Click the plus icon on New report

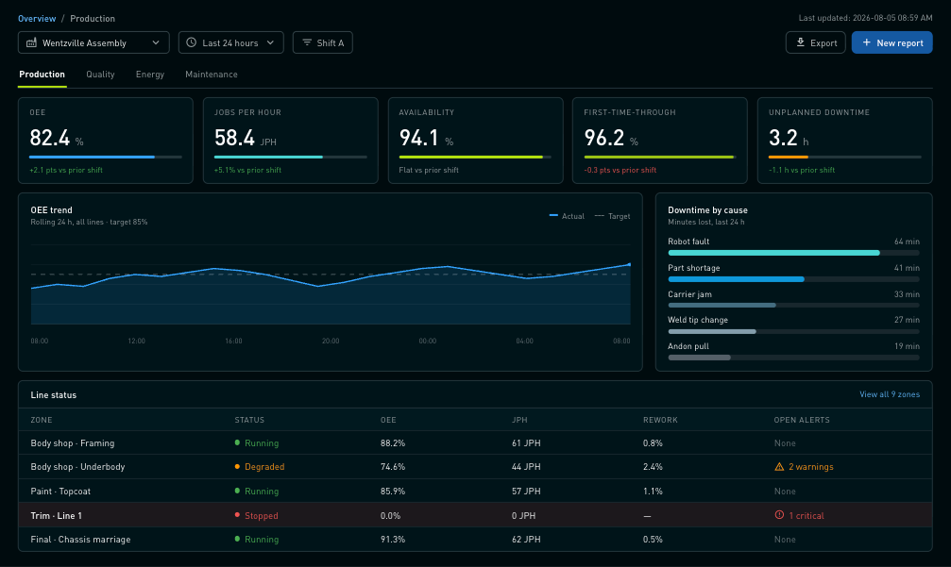(x=867, y=42)
